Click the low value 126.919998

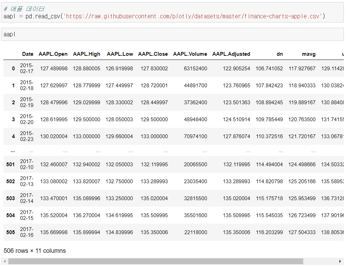(119, 69)
